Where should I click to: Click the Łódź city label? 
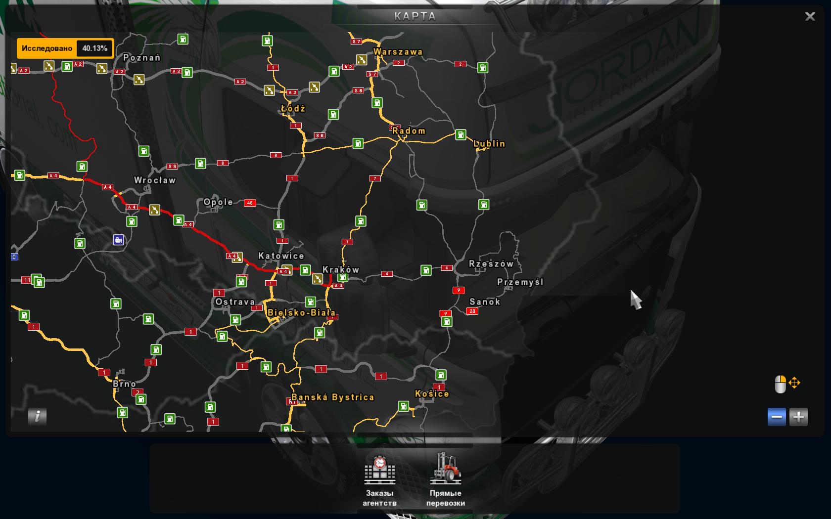[x=293, y=108]
